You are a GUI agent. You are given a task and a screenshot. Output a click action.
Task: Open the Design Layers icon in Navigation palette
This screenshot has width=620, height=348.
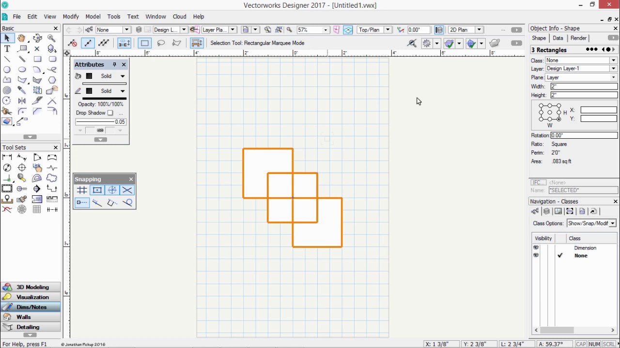(546, 211)
